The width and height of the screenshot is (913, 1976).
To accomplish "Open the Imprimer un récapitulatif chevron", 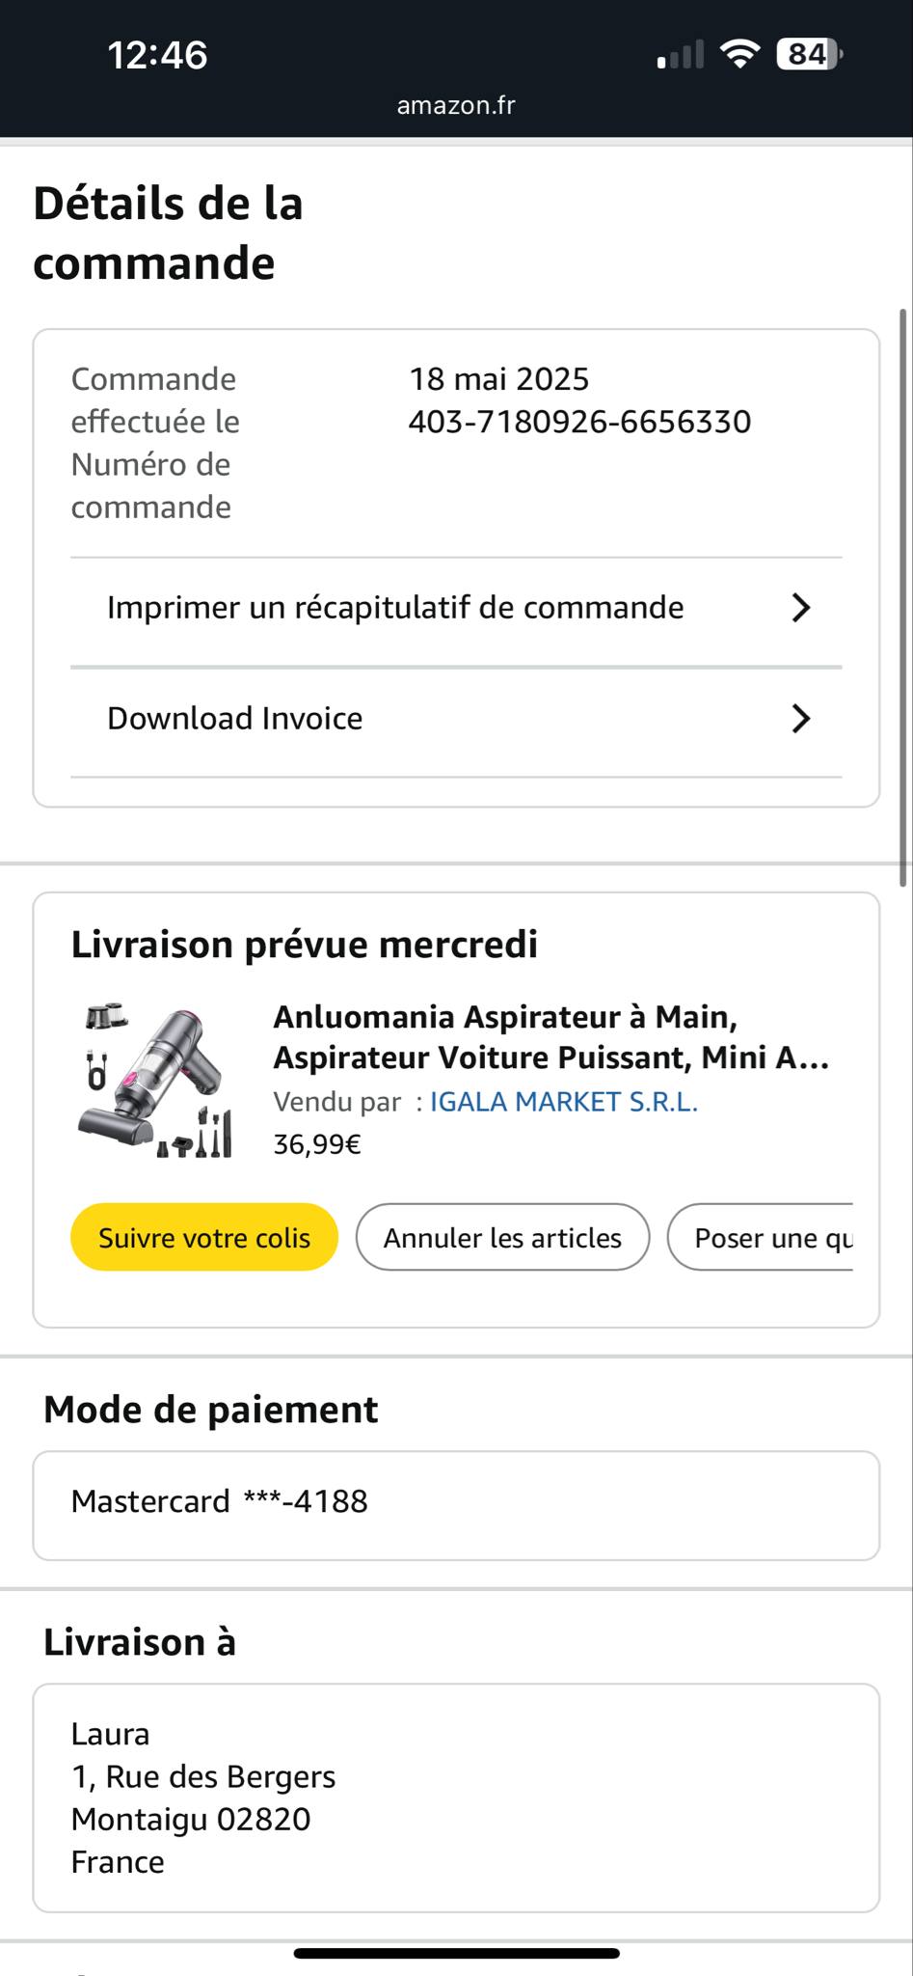I will click(800, 608).
